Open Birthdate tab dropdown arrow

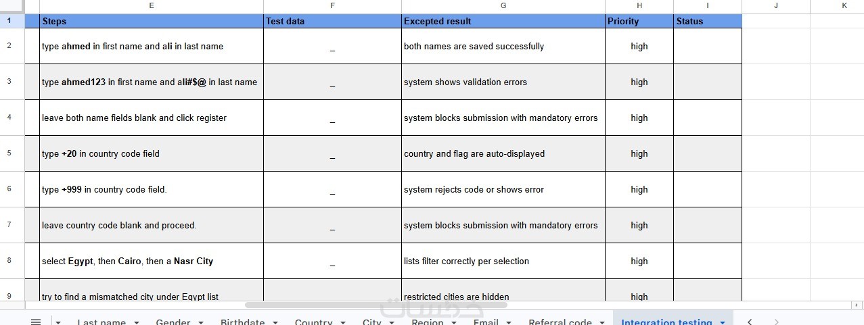coord(275,322)
